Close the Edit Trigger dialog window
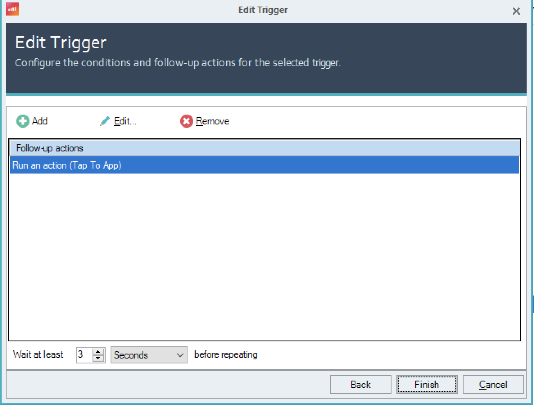 (x=516, y=11)
